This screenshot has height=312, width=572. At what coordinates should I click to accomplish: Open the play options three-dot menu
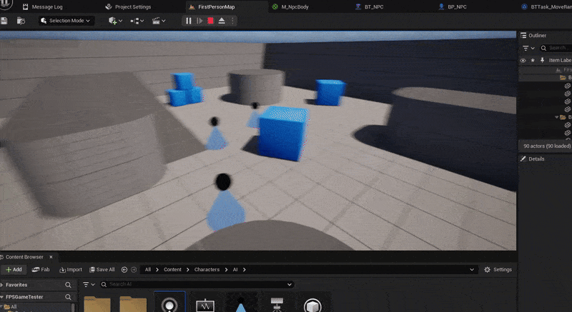(x=232, y=21)
